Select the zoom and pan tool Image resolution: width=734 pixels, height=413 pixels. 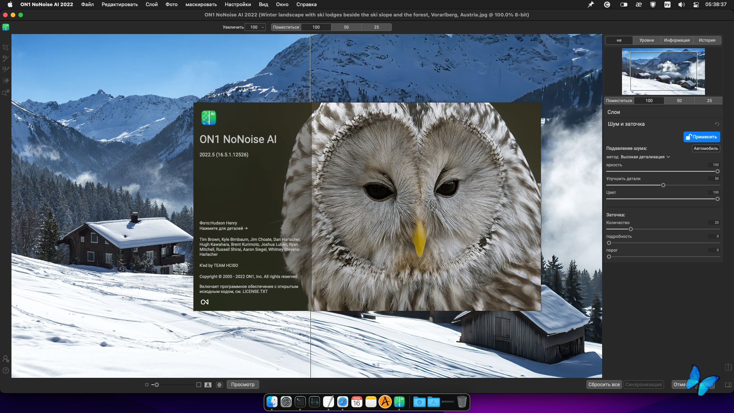[5, 93]
